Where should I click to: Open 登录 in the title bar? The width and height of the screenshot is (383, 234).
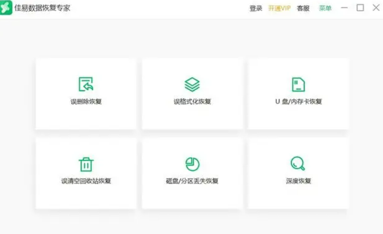(256, 8)
